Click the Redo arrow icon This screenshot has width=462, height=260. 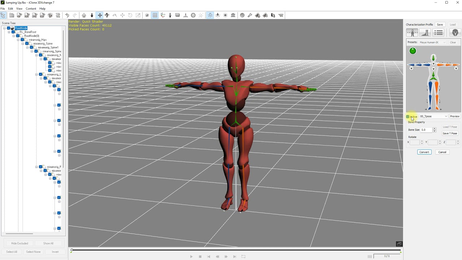pyautogui.click(x=75, y=15)
